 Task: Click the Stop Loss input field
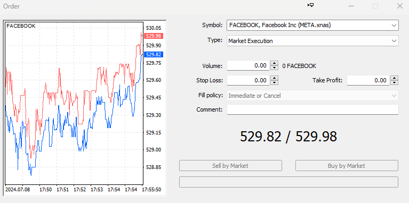(x=248, y=80)
